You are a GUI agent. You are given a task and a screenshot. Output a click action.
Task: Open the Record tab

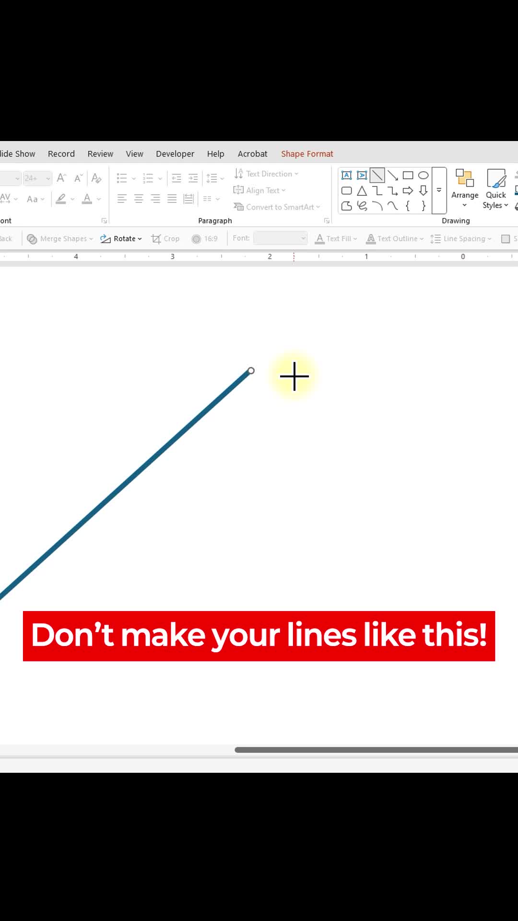(x=61, y=153)
